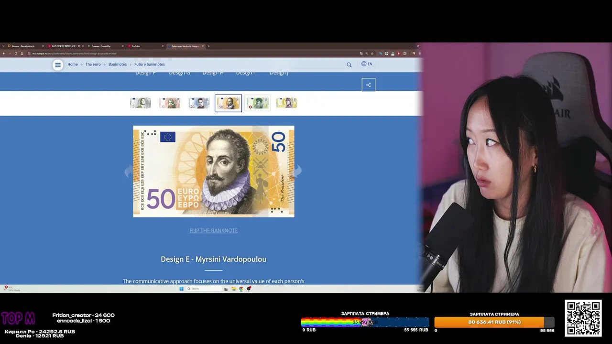View the 10 euro banknote thumbnail
This screenshot has height=344, width=612.
click(170, 103)
